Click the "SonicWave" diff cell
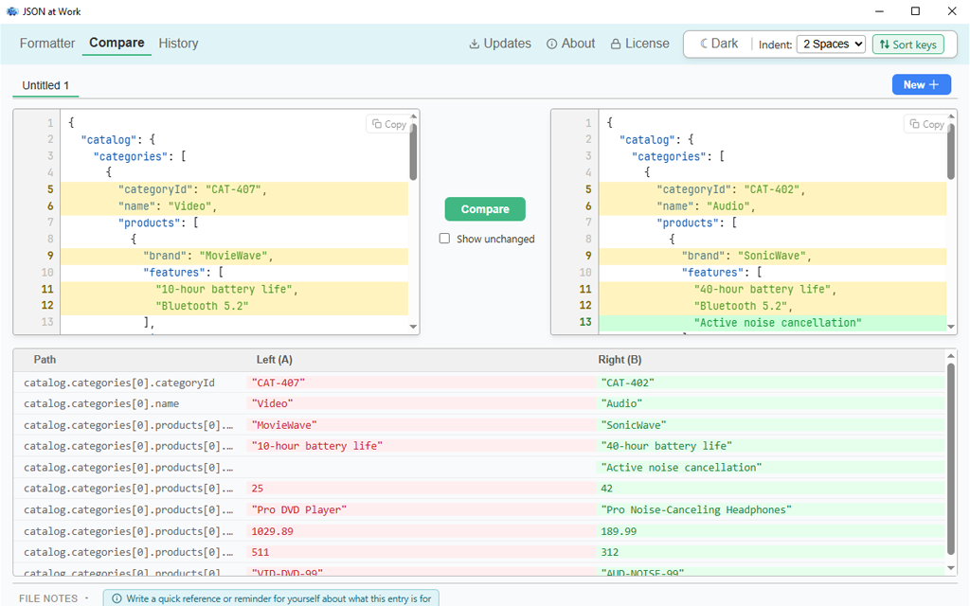The width and height of the screenshot is (970, 606). pyautogui.click(x=771, y=425)
